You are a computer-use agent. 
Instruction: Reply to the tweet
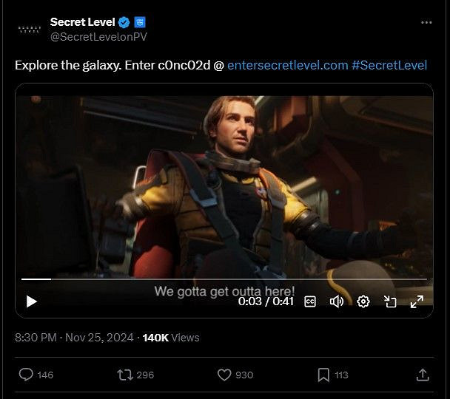coord(26,375)
